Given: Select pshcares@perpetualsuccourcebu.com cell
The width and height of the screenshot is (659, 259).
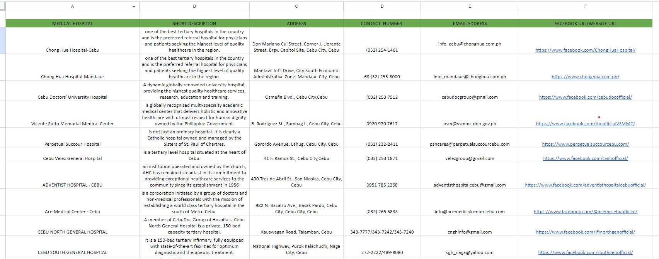Looking at the screenshot, I should [x=470, y=138].
